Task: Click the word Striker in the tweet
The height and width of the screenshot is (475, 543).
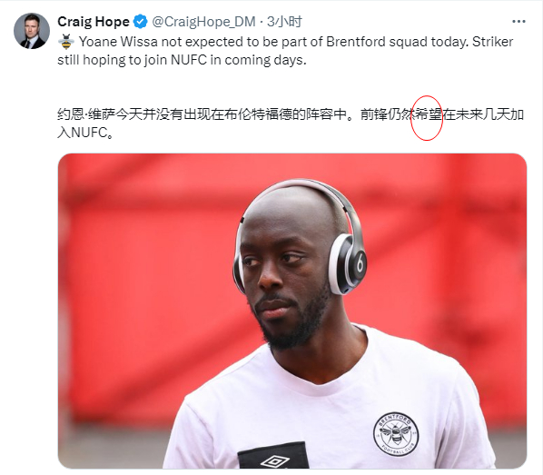Action: point(492,42)
